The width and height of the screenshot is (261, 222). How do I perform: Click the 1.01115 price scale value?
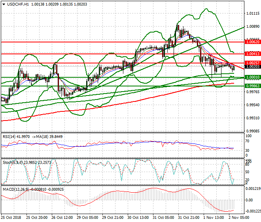pyautogui.click(x=253, y=13)
